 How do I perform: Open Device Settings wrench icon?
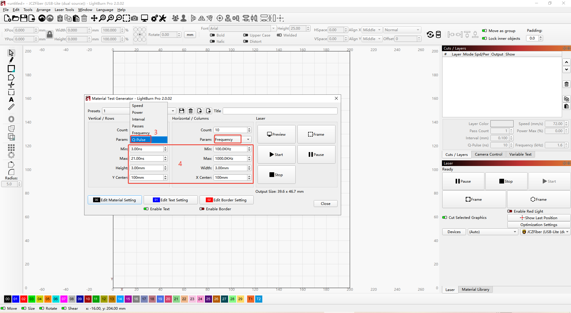point(162,18)
